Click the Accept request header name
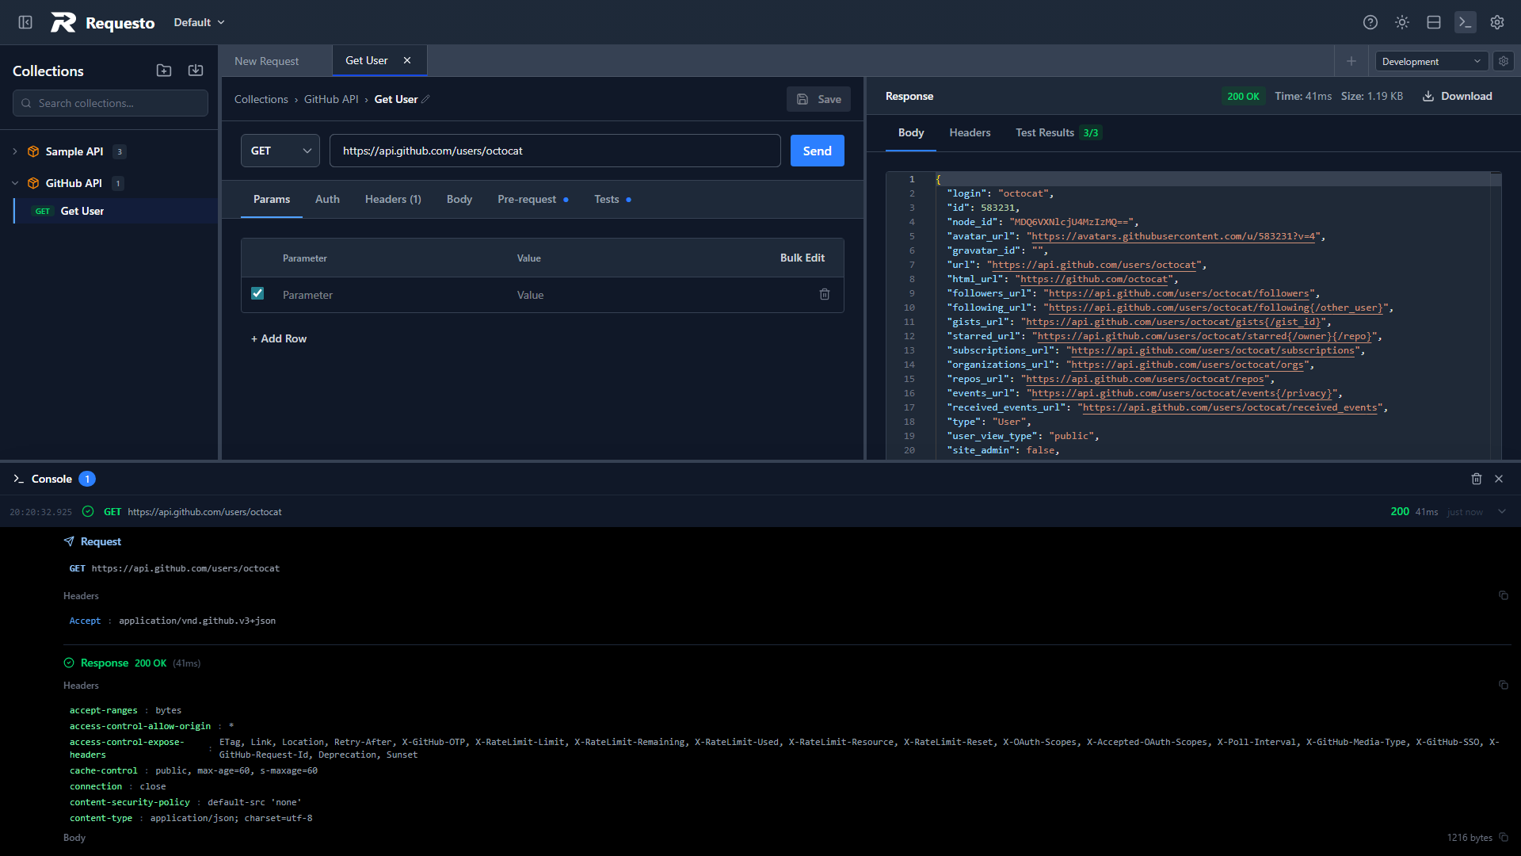Image resolution: width=1521 pixels, height=856 pixels. pyautogui.click(x=85, y=621)
